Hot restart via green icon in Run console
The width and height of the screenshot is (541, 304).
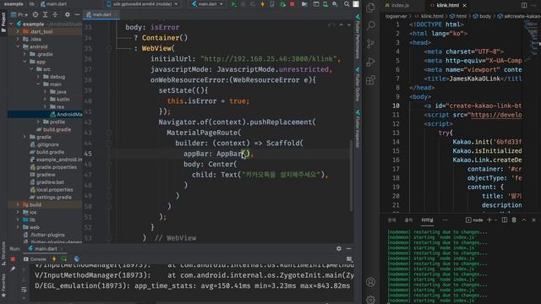click(64, 259)
